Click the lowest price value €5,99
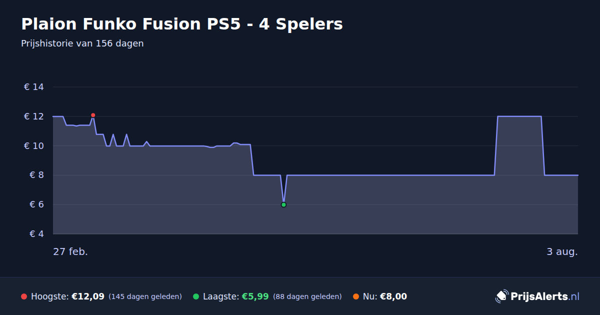 coord(255,296)
